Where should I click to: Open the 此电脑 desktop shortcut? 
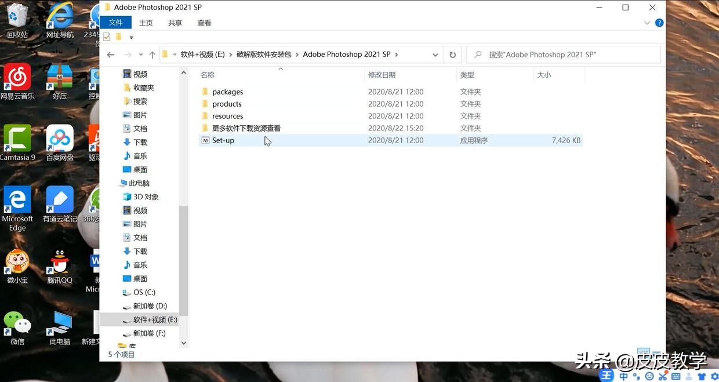pyautogui.click(x=60, y=328)
